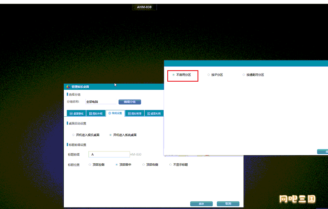This screenshot has height=209, width=328.
Task: Set title position to 顶部右侧
Action: pyautogui.click(x=144, y=165)
